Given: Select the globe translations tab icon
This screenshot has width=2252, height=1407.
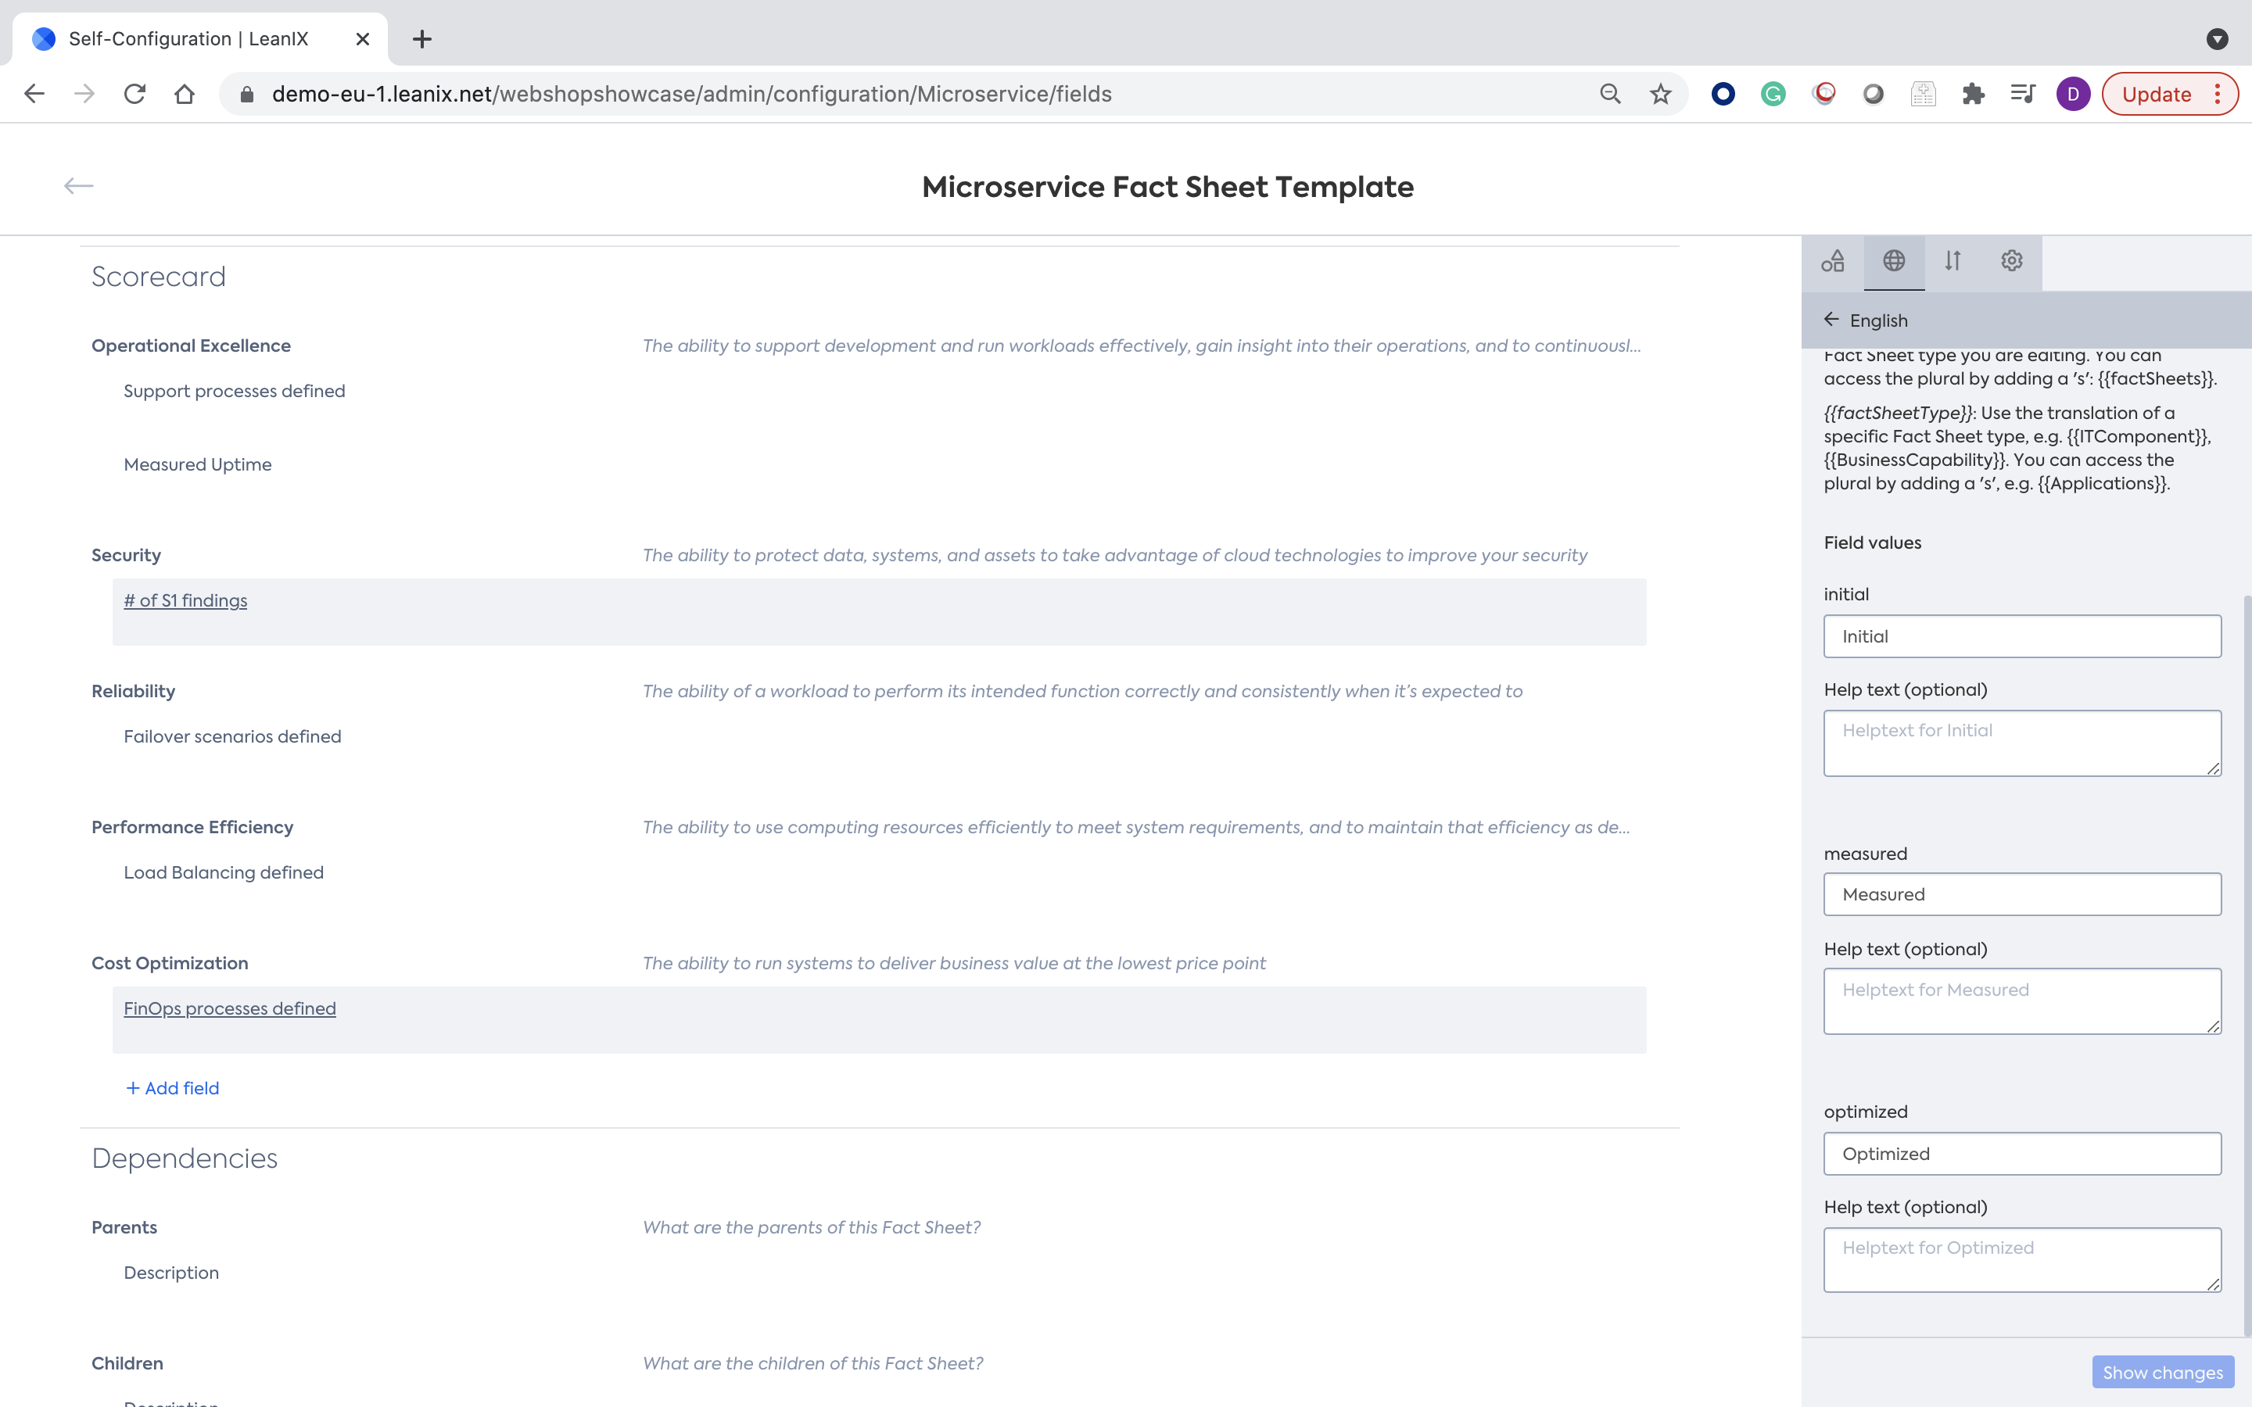Looking at the screenshot, I should pyautogui.click(x=1893, y=262).
